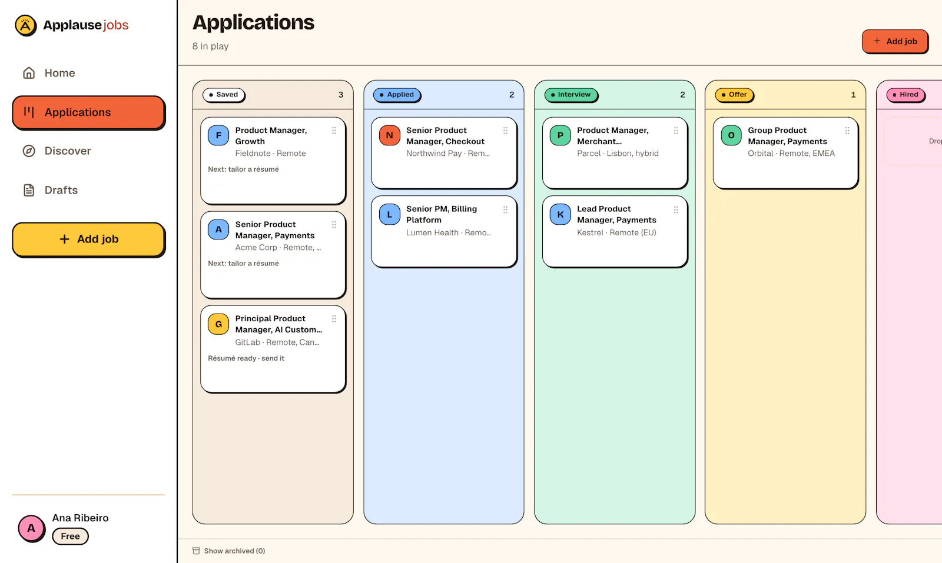Click the Saved column label pill
This screenshot has width=942, height=563.
tap(224, 95)
